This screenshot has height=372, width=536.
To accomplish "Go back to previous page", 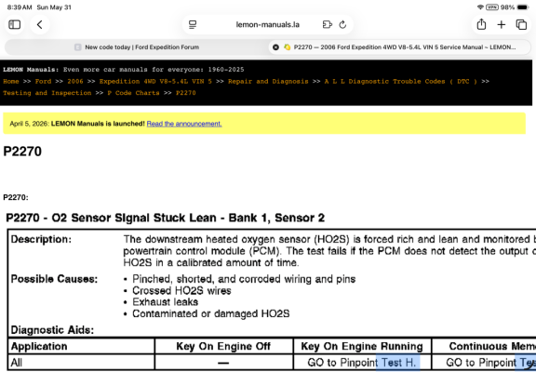I will 40,24.
